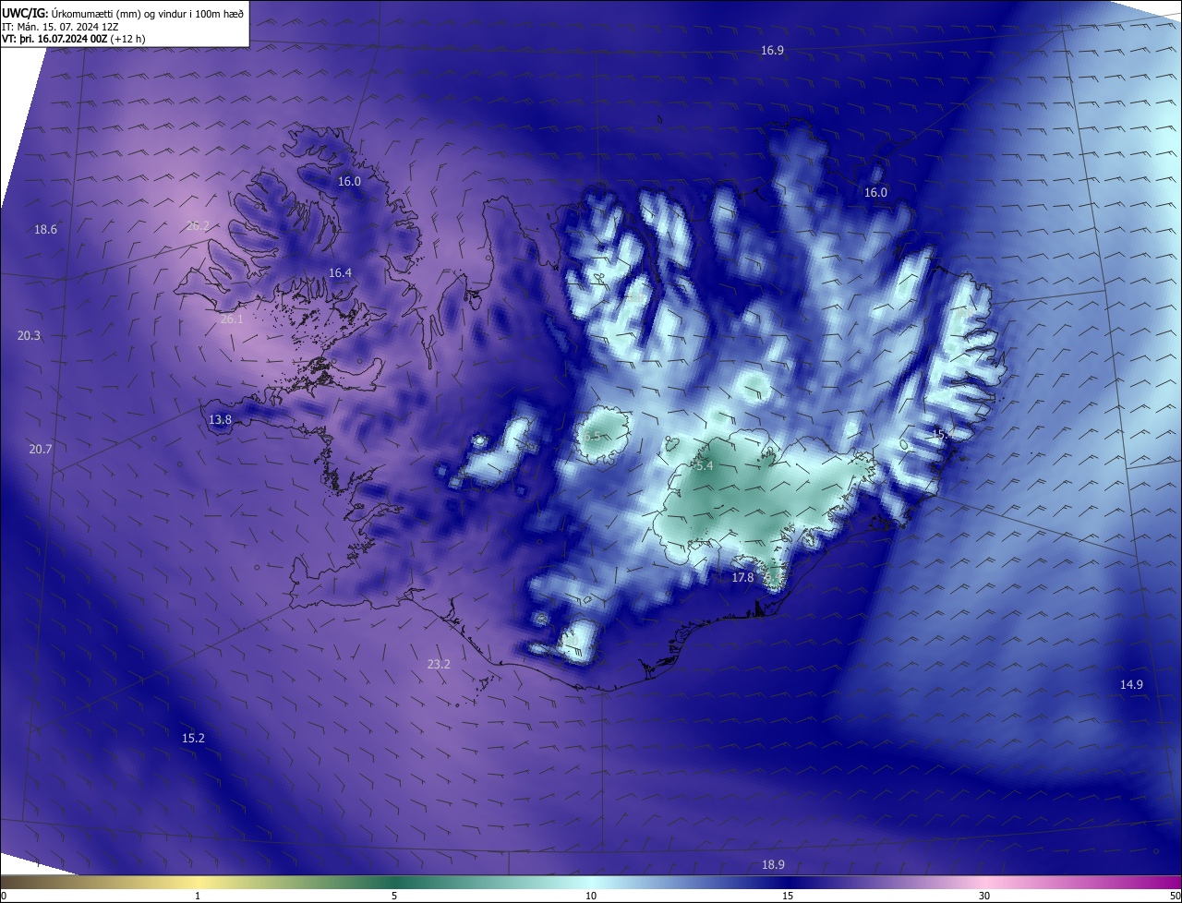Select the 23.2 value label
The width and height of the screenshot is (1182, 903).
click(439, 665)
